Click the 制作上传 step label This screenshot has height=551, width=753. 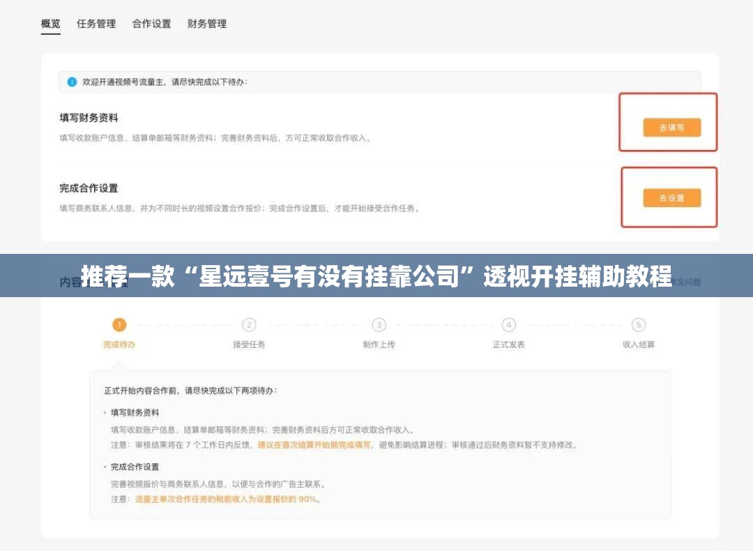tap(379, 345)
